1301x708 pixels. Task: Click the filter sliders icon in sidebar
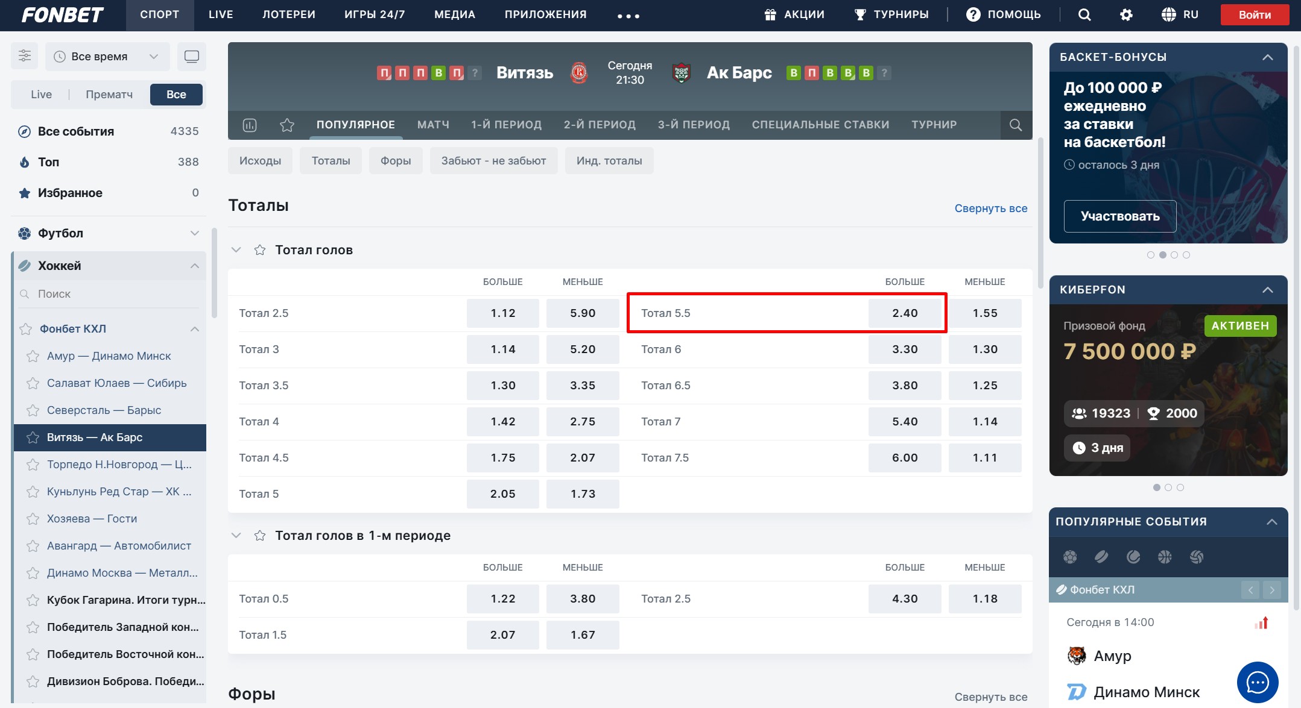click(x=25, y=56)
